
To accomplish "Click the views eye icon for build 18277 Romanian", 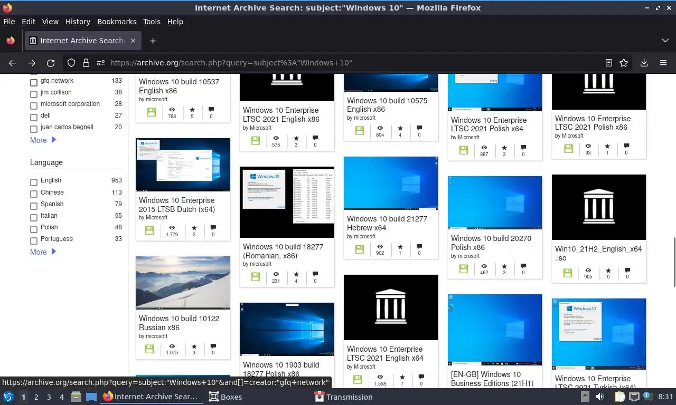I will point(276,274).
